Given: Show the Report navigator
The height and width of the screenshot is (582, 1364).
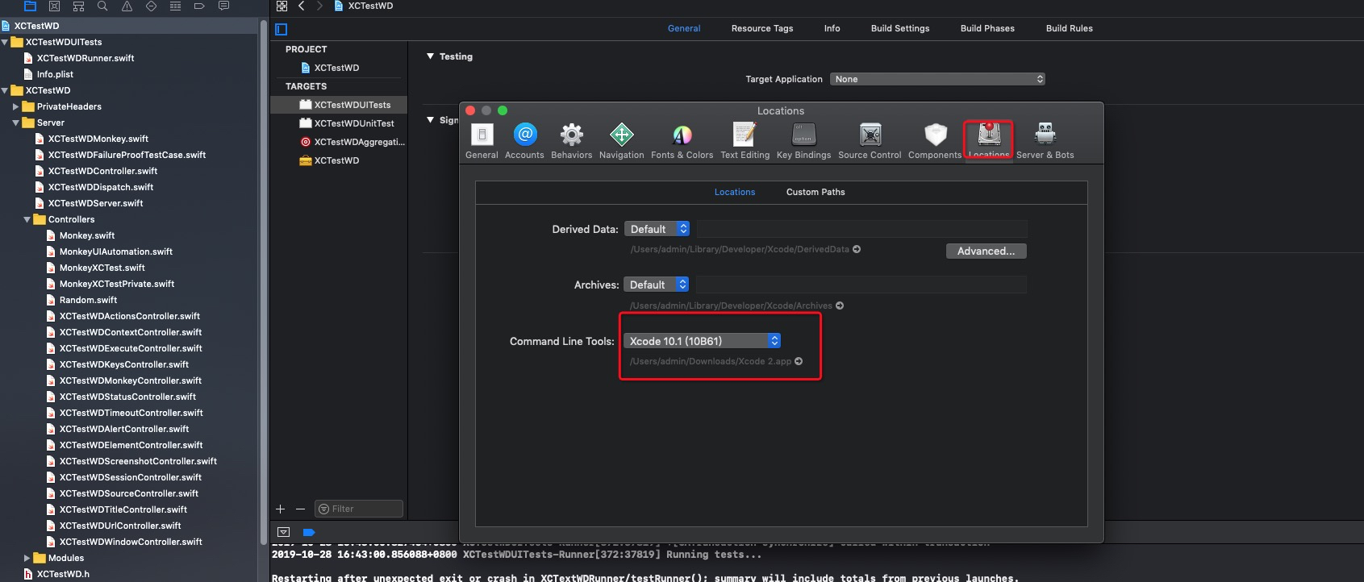Looking at the screenshot, I should pyautogui.click(x=223, y=6).
